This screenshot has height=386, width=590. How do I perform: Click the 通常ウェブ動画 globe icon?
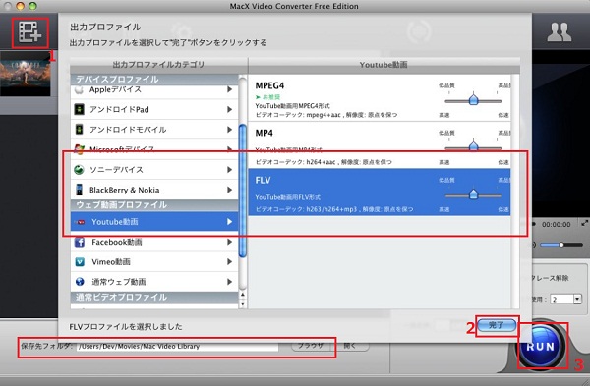(80, 282)
